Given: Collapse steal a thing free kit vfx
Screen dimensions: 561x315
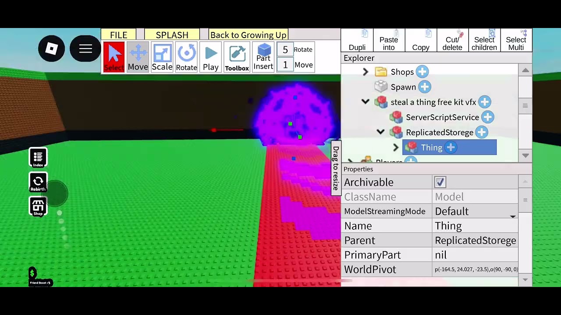Looking at the screenshot, I should (366, 102).
